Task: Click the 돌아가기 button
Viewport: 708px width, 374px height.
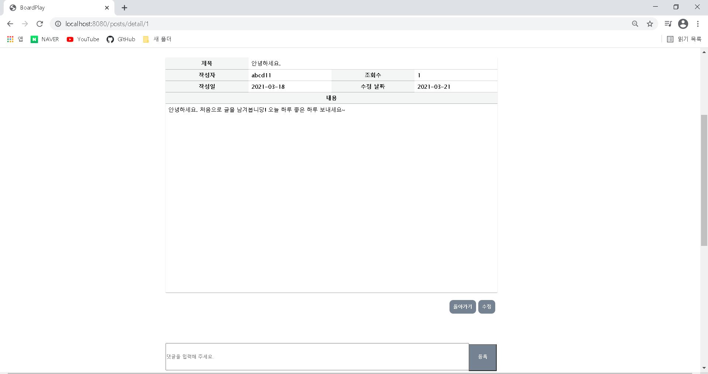Action: (462, 307)
